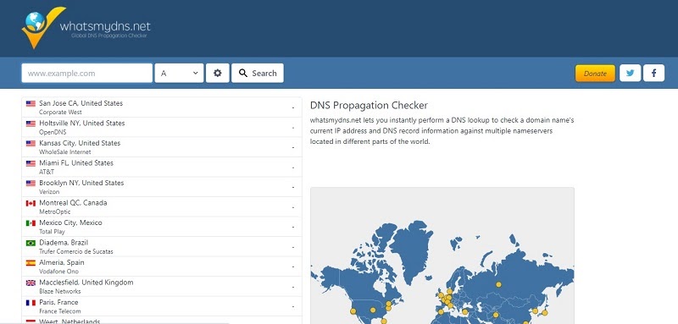
Task: Click the UK flag beside Macclesfield
Action: tap(31, 283)
